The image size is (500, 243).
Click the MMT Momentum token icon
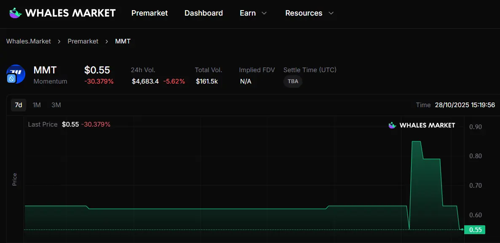coord(17,73)
